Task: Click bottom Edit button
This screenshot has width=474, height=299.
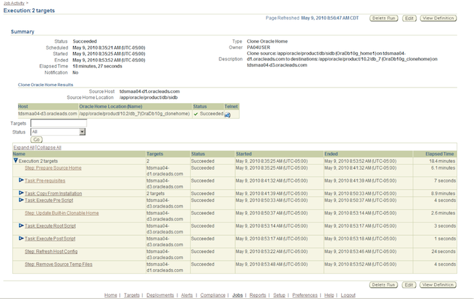Action: click(409, 285)
